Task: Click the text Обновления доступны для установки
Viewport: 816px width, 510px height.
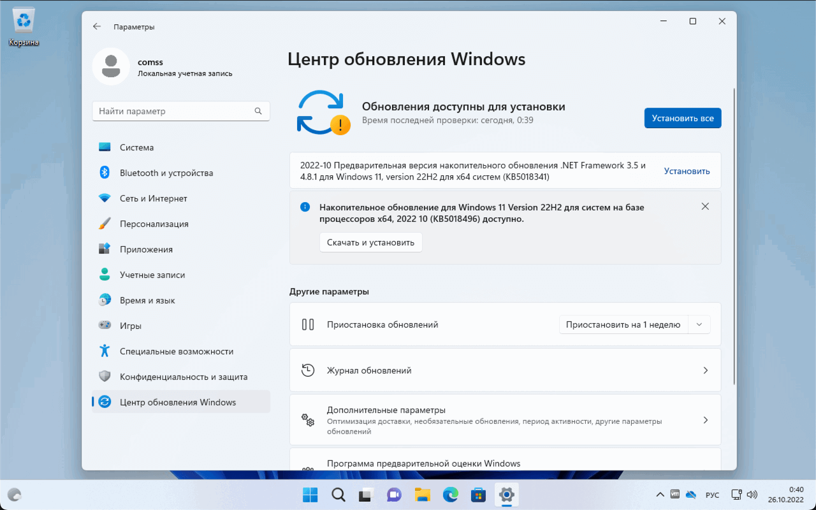Action: pyautogui.click(x=463, y=106)
